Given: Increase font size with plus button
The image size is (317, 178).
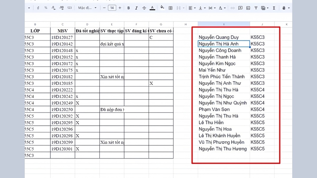Looking at the screenshot, I should (x=120, y=8).
